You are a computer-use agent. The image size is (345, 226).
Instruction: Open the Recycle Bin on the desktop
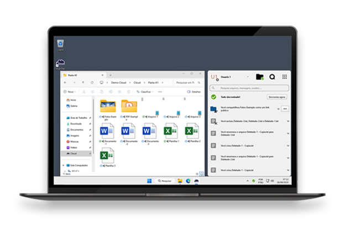point(60,44)
